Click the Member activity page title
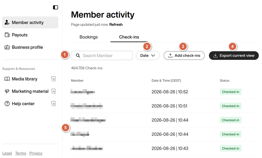The image size is (262, 158). [103, 15]
